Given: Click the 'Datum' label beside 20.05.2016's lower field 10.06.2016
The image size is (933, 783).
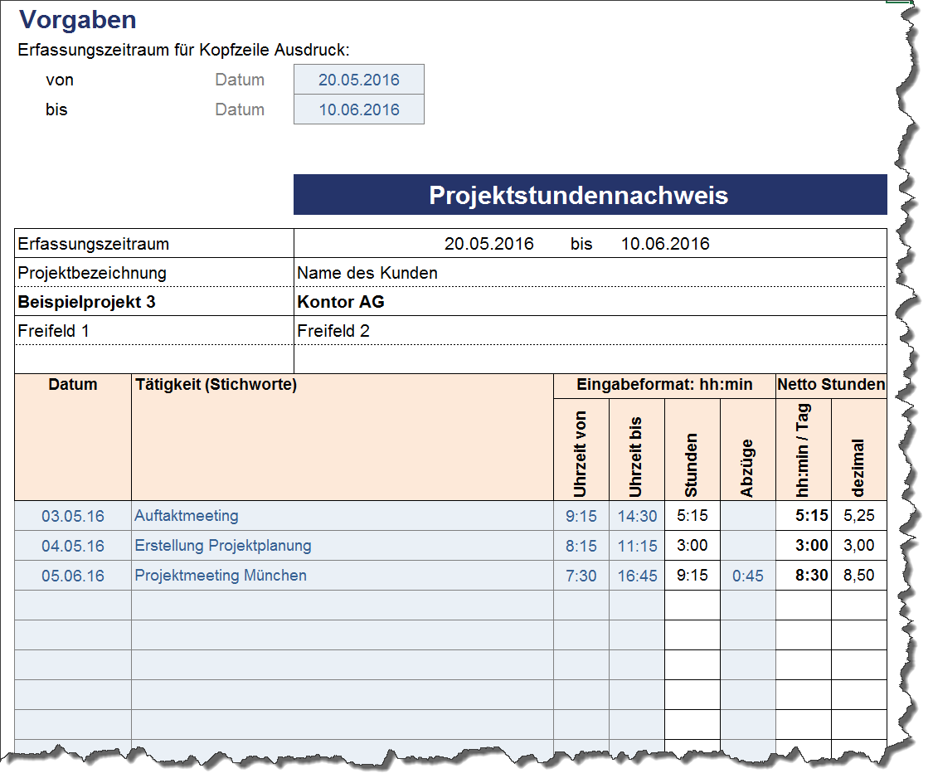Looking at the screenshot, I should [240, 109].
